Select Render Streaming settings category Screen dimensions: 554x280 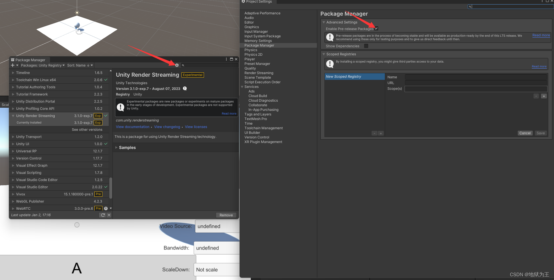click(x=259, y=73)
